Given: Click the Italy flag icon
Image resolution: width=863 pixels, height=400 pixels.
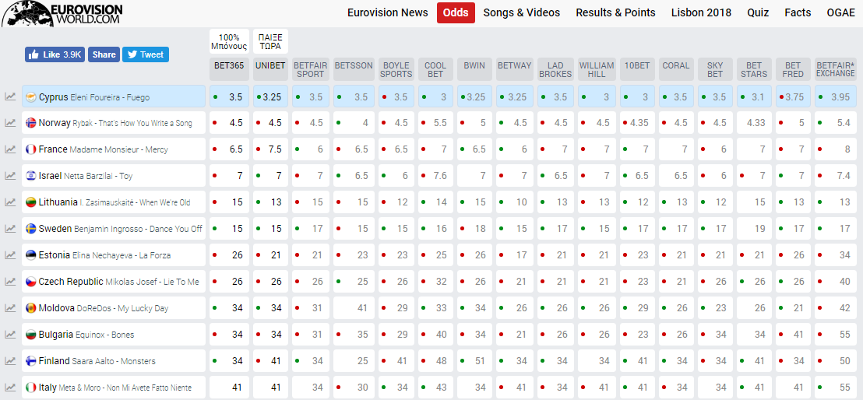Looking at the screenshot, I should 31,388.
